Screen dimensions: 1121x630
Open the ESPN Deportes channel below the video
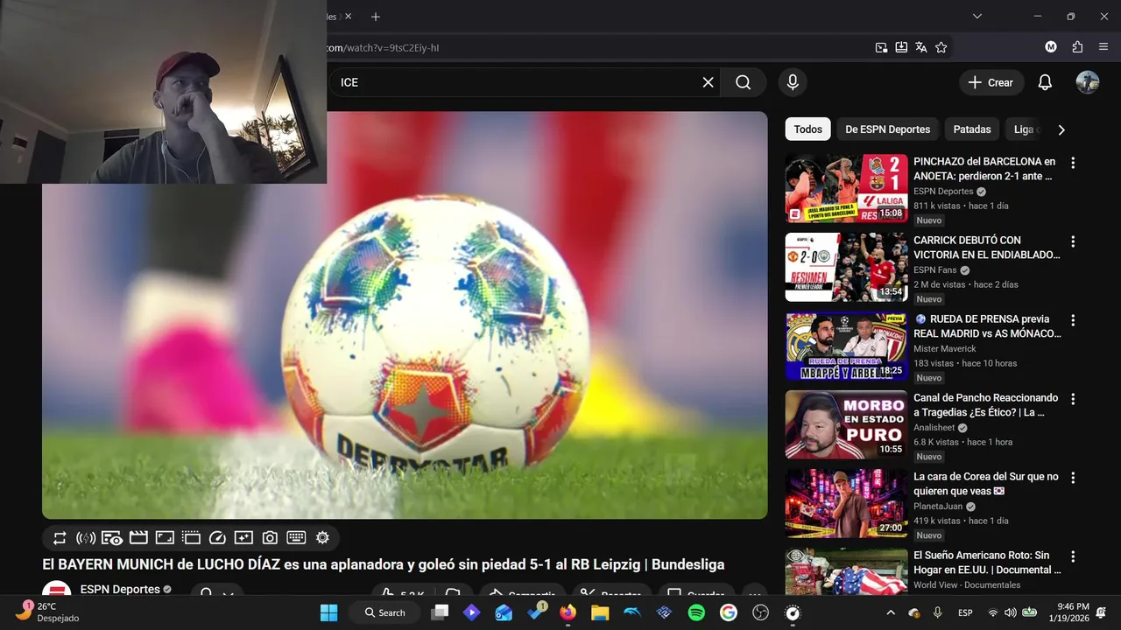point(120,589)
